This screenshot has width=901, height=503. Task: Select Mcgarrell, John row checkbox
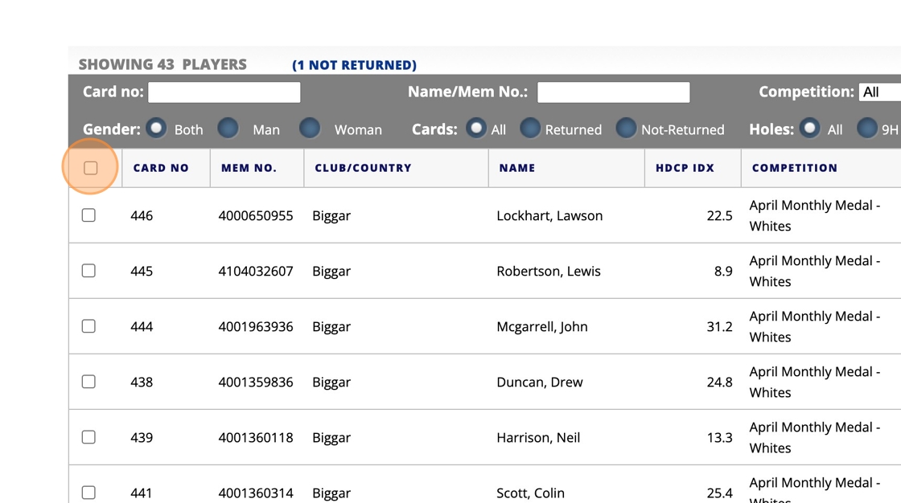coord(88,326)
